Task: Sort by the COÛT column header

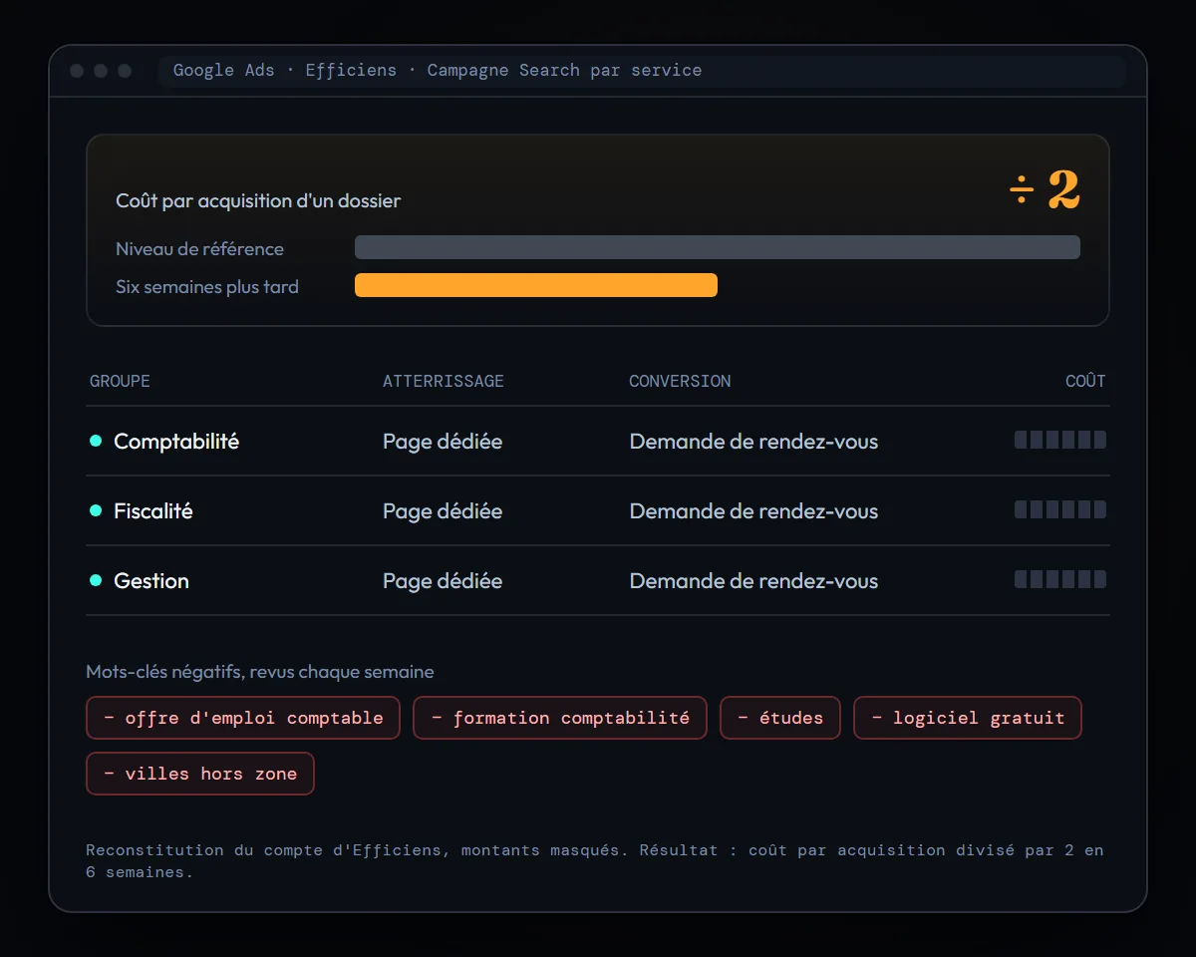Action: point(1085,381)
